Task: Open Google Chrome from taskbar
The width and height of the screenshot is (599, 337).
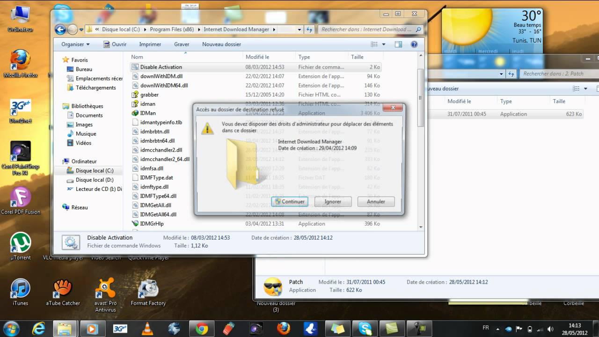Action: coord(202,329)
